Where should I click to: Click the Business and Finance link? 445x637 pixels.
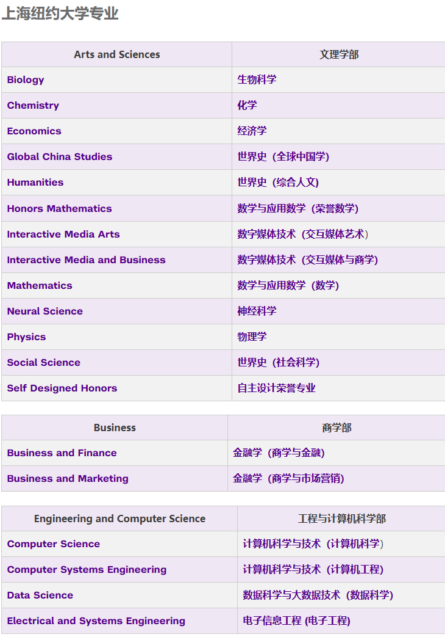tap(62, 453)
